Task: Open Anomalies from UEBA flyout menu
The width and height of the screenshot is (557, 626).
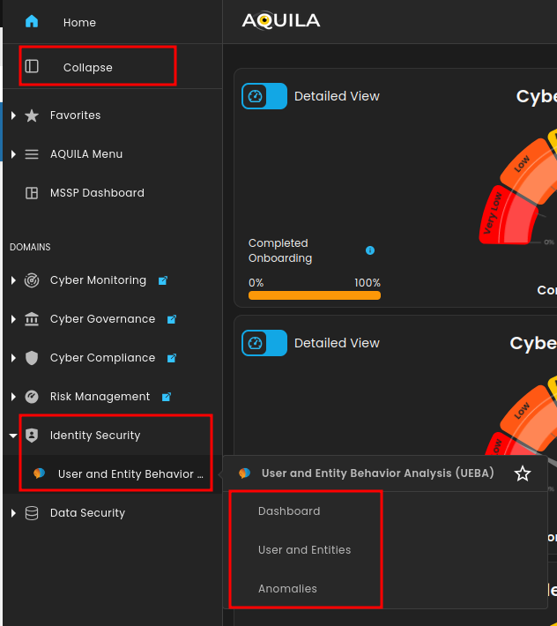Action: [287, 589]
